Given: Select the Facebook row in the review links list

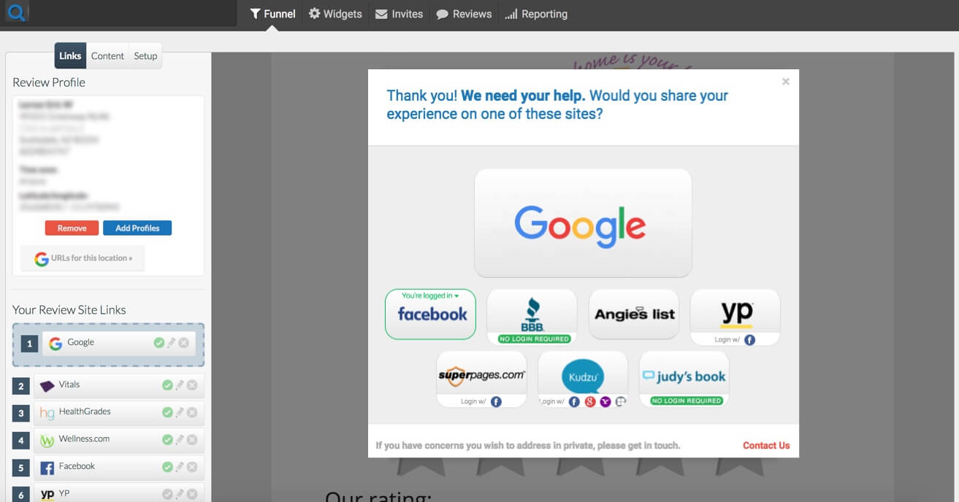Looking at the screenshot, I should 118,468.
